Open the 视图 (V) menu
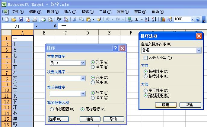 [53, 12]
